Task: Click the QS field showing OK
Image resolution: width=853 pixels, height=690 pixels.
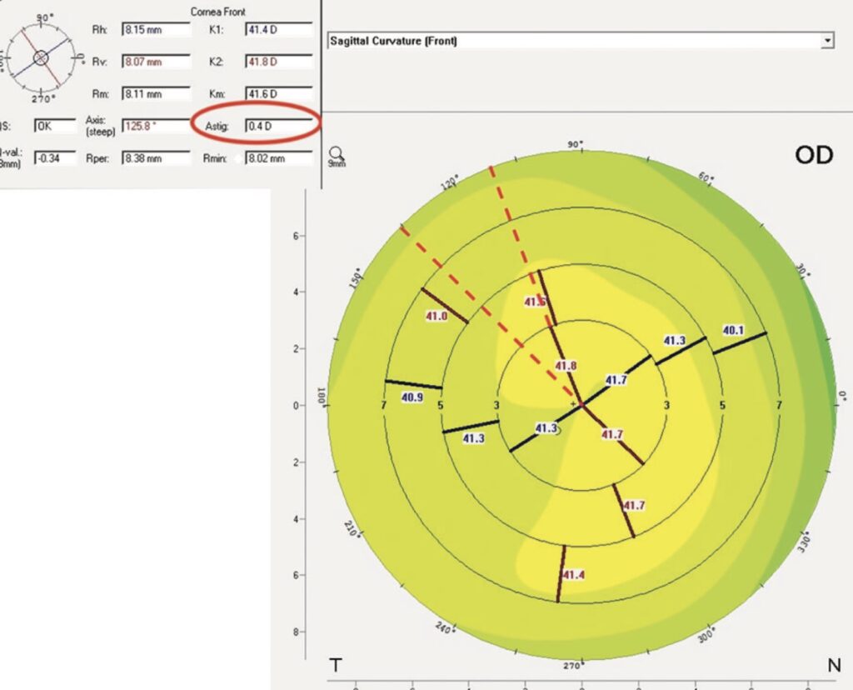Action: tap(53, 126)
